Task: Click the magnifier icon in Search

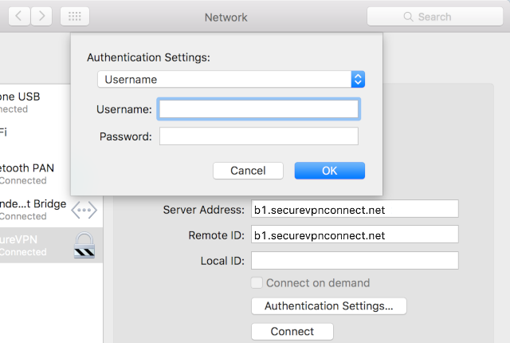Action: tap(408, 17)
